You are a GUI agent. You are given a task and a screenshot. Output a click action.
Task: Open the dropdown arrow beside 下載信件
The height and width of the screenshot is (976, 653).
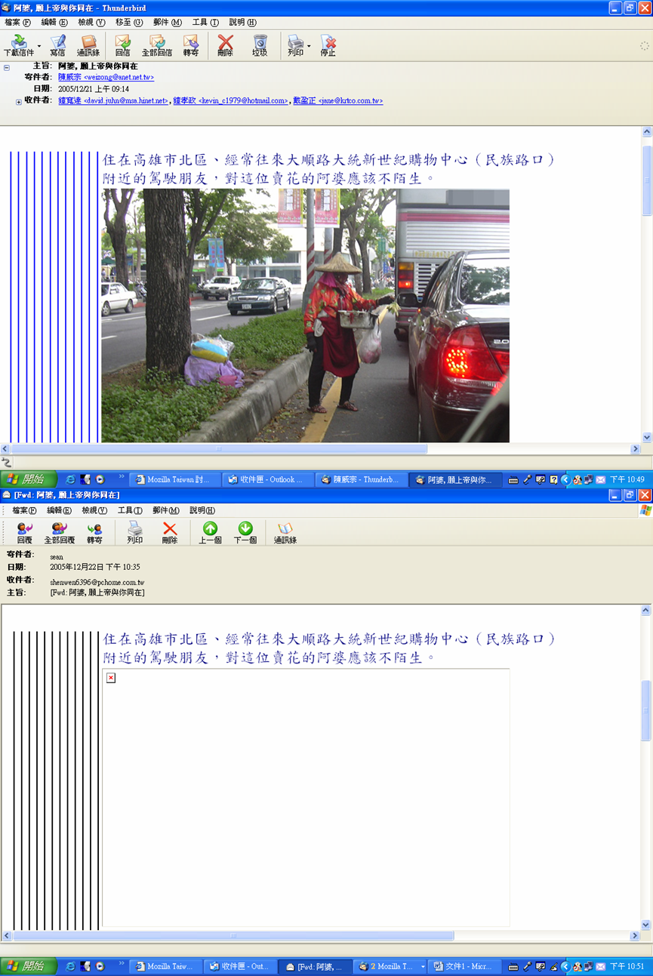point(39,46)
